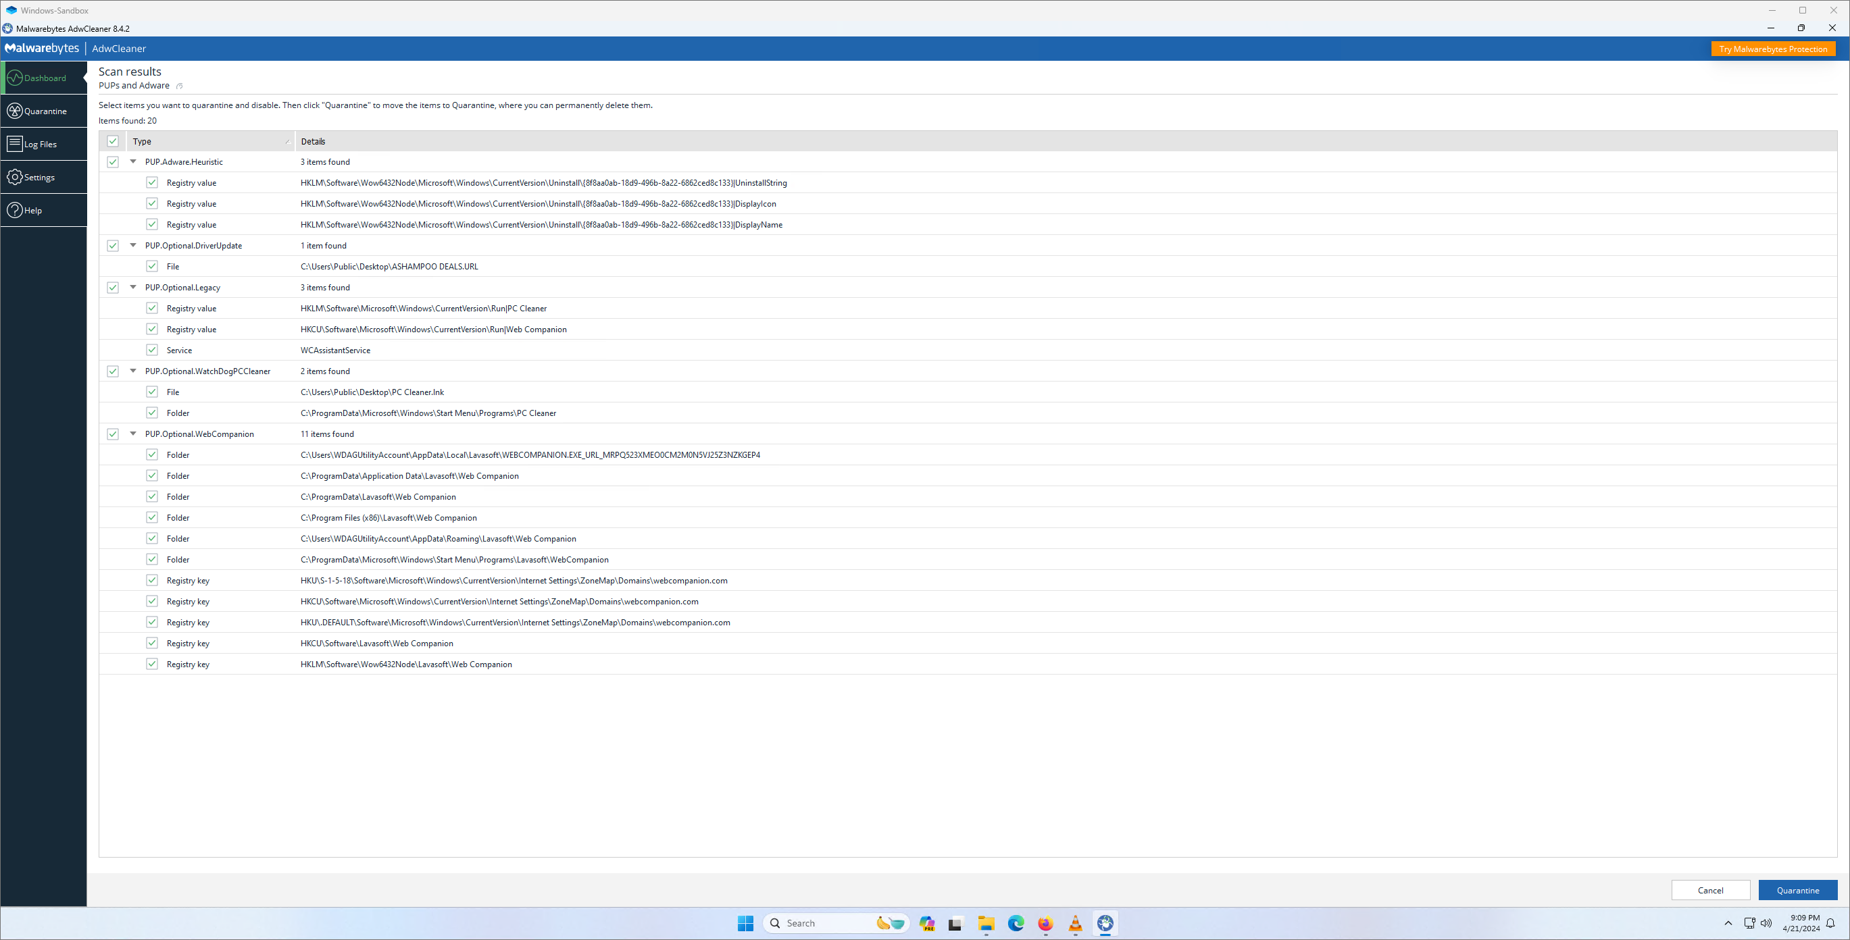Open the Help question mark icon
This screenshot has height=940, width=1850.
coord(14,210)
